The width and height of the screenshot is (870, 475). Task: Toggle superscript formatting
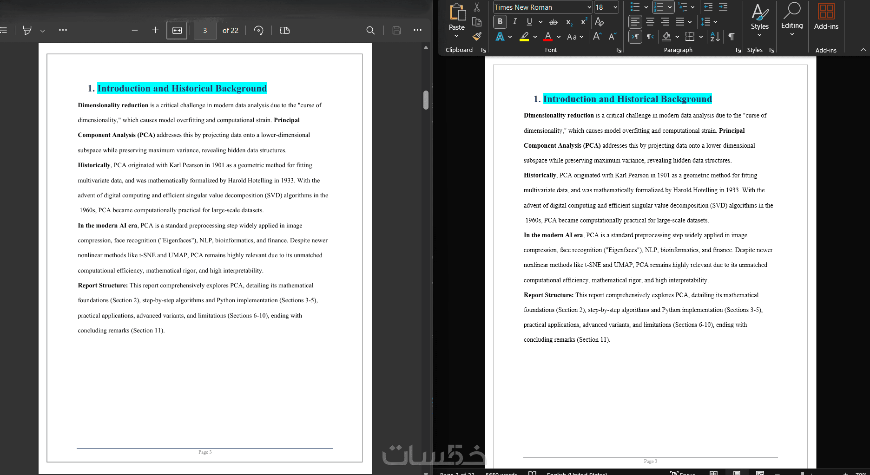[x=584, y=22]
